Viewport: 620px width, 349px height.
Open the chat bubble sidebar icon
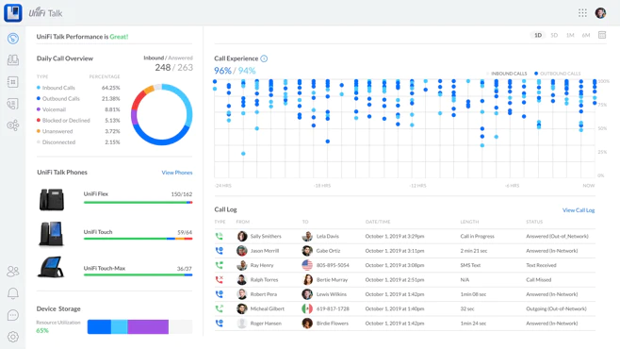(x=12, y=315)
